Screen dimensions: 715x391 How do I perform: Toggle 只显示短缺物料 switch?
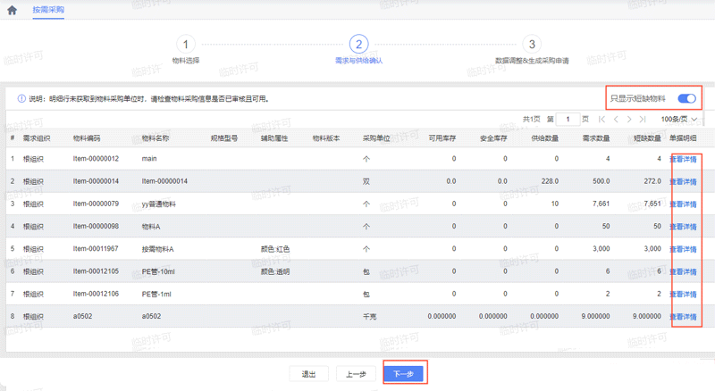coord(686,98)
